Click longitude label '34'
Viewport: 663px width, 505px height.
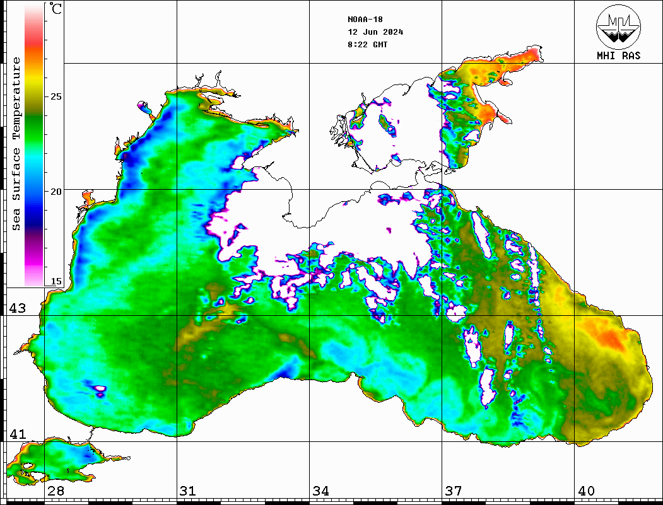(320, 491)
